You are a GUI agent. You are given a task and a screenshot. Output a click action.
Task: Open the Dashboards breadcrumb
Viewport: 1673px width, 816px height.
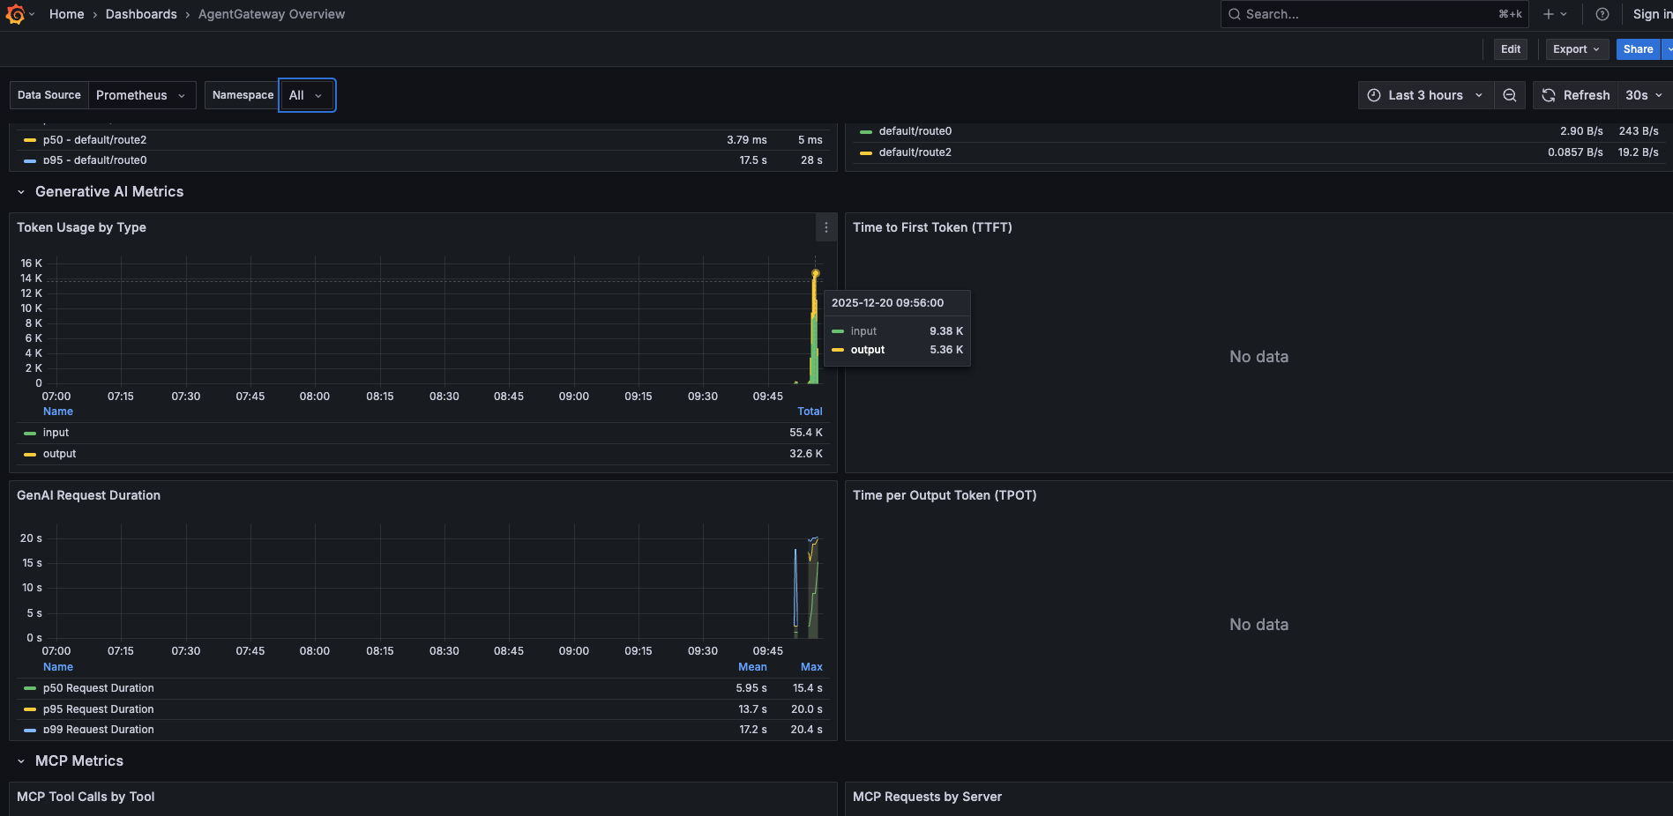point(141,14)
